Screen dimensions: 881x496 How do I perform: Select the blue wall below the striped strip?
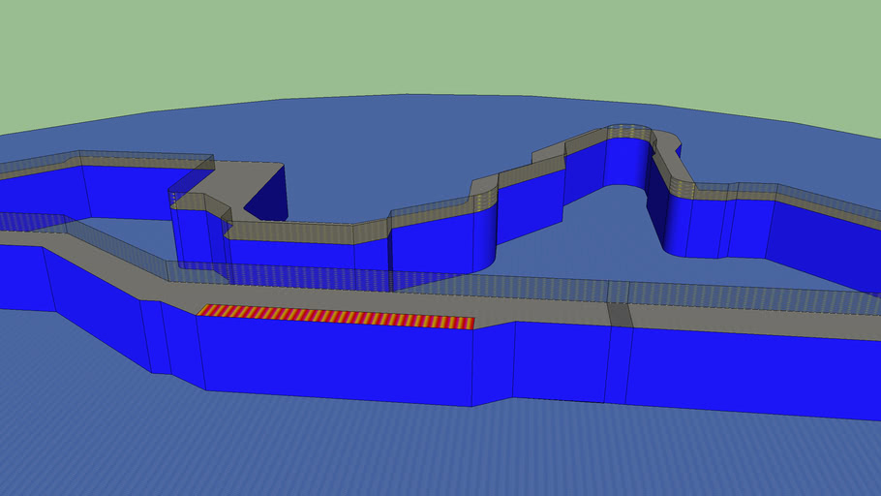(x=334, y=363)
